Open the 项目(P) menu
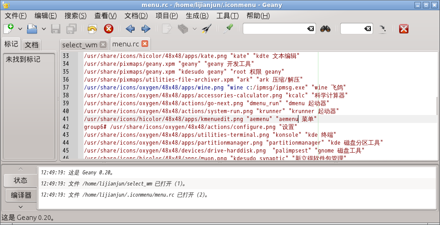The height and width of the screenshot is (225, 440). click(x=167, y=16)
